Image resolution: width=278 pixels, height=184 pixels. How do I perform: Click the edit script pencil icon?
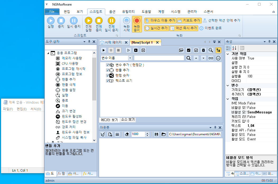pyautogui.click(x=181, y=50)
